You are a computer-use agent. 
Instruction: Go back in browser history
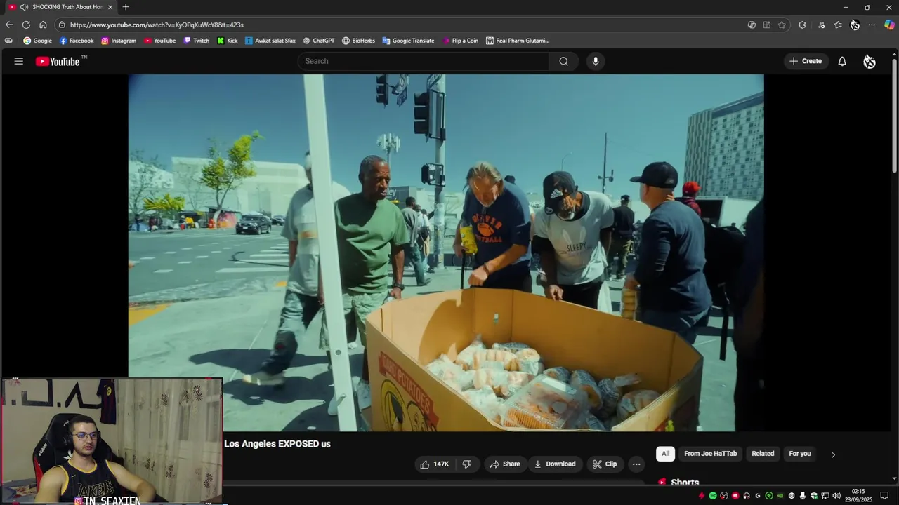(x=9, y=25)
